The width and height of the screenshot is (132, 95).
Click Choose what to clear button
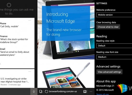(x=108, y=27)
